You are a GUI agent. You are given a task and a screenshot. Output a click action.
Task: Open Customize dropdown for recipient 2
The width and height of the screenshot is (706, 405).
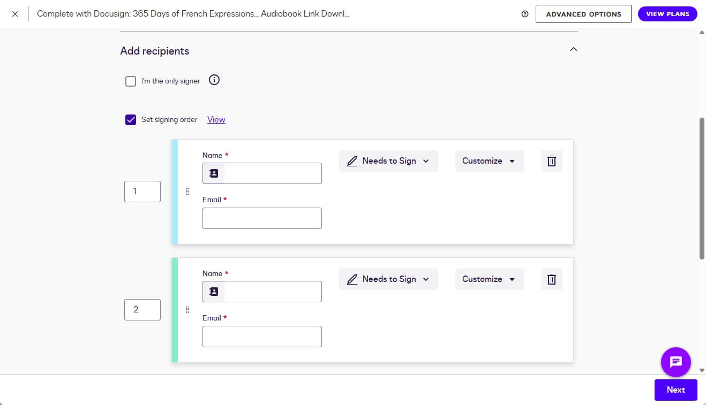[489, 279]
